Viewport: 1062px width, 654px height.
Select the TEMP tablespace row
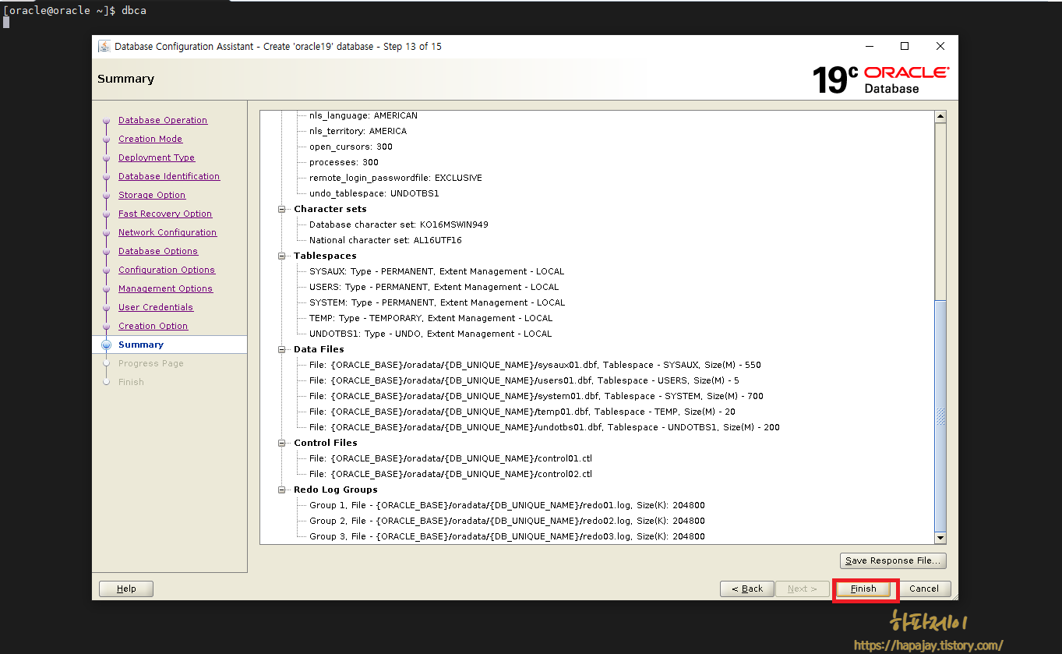(431, 318)
